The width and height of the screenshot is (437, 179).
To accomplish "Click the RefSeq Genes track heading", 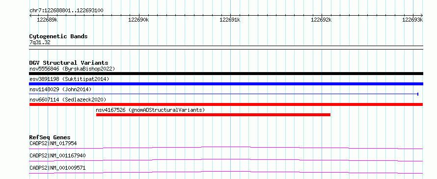I will 50,137.
